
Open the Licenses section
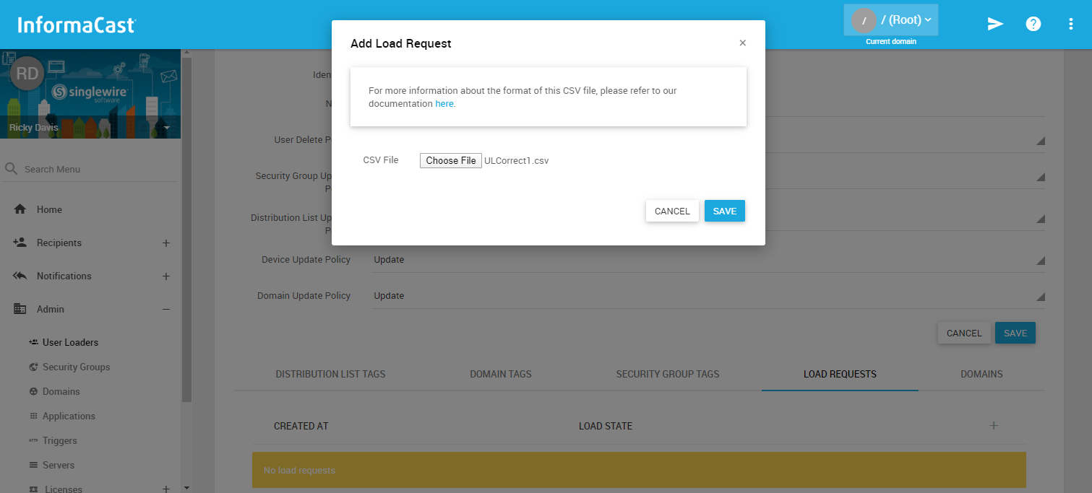63,488
